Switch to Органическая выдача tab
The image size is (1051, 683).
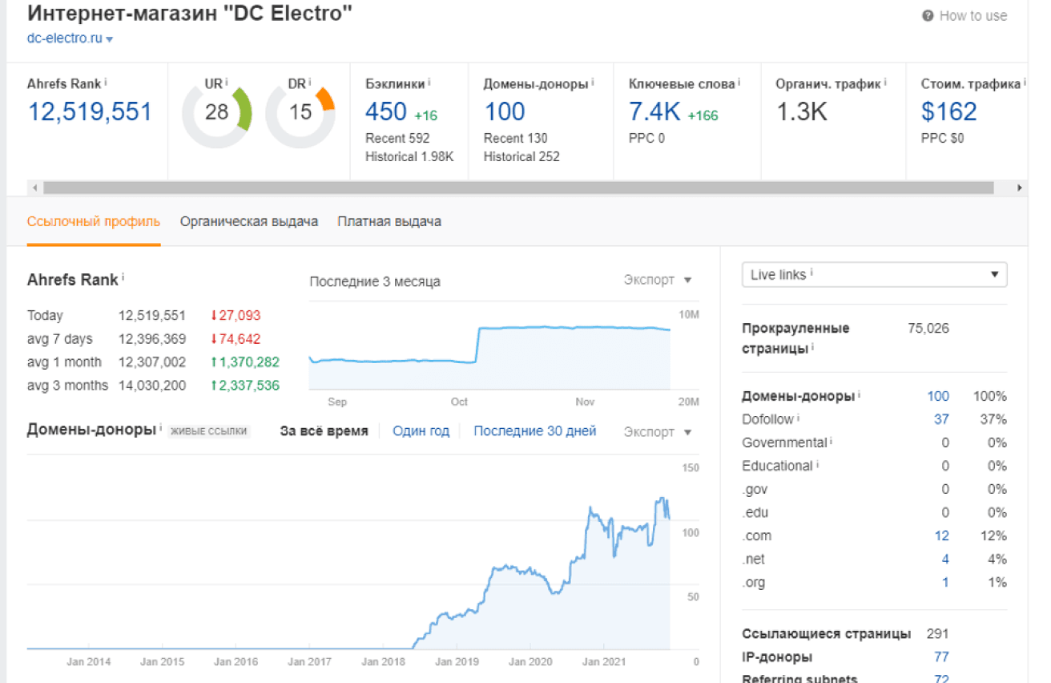249,221
